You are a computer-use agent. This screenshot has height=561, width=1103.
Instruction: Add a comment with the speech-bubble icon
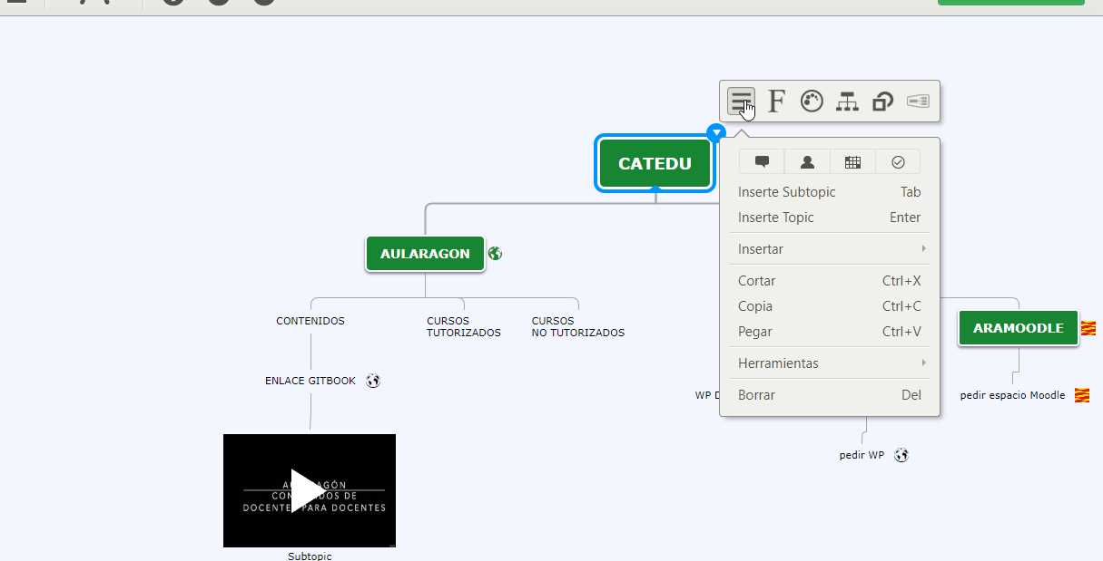[762, 162]
